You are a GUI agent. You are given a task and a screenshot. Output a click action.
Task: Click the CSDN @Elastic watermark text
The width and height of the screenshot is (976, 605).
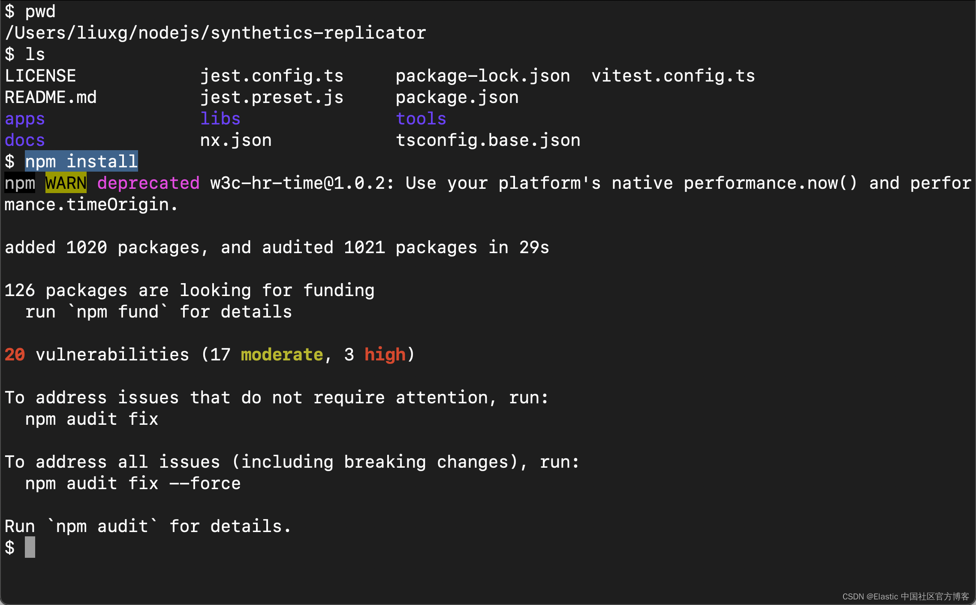tap(905, 596)
